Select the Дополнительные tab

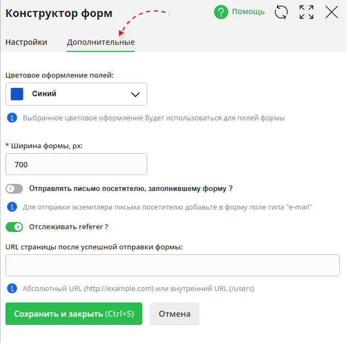(101, 42)
